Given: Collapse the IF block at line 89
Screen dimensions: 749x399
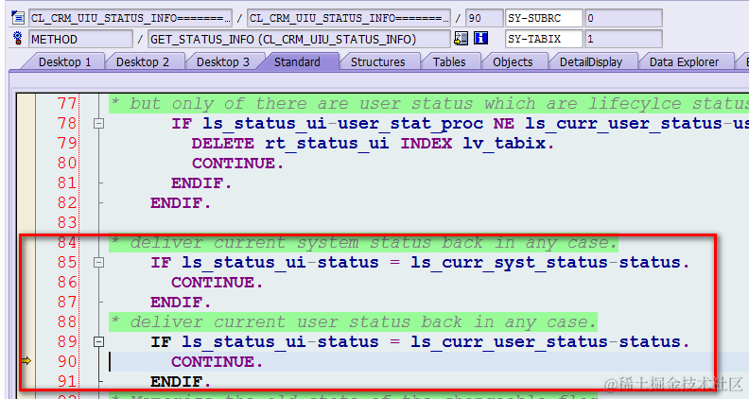Looking at the screenshot, I should point(98,341).
